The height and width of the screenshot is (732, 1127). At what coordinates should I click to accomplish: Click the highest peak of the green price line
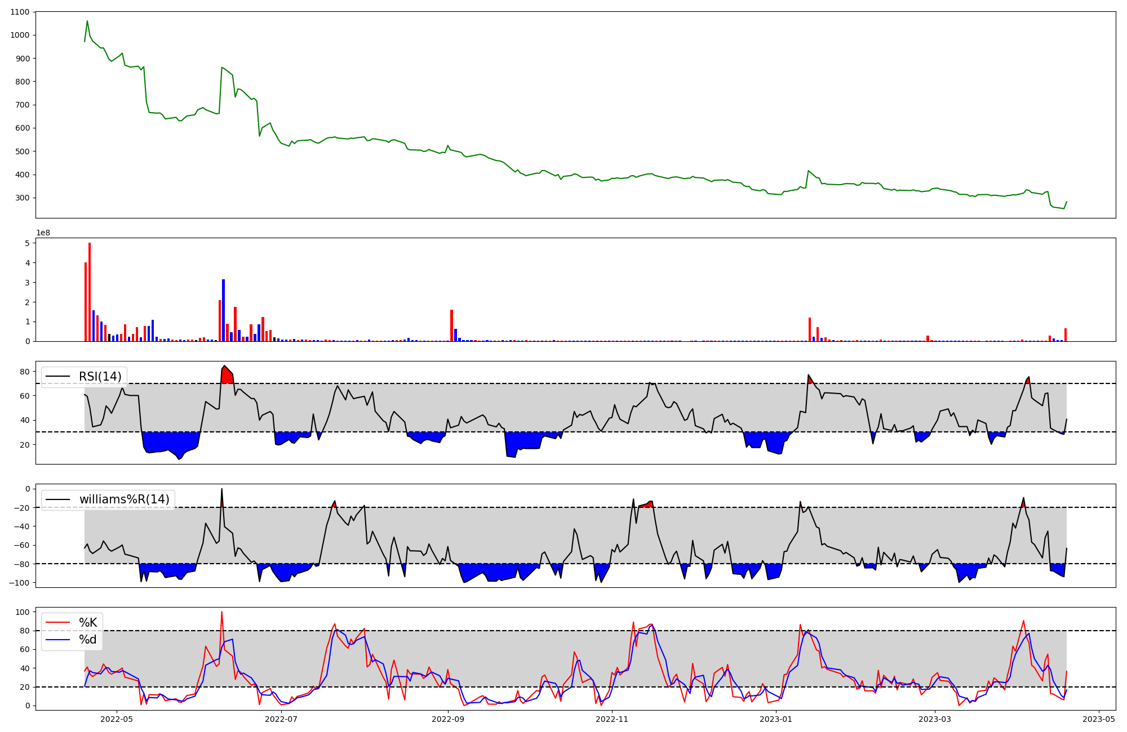(x=87, y=21)
